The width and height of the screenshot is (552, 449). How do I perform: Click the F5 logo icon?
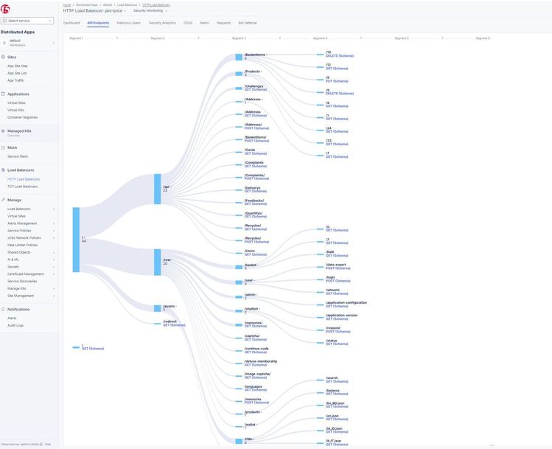click(x=5, y=9)
